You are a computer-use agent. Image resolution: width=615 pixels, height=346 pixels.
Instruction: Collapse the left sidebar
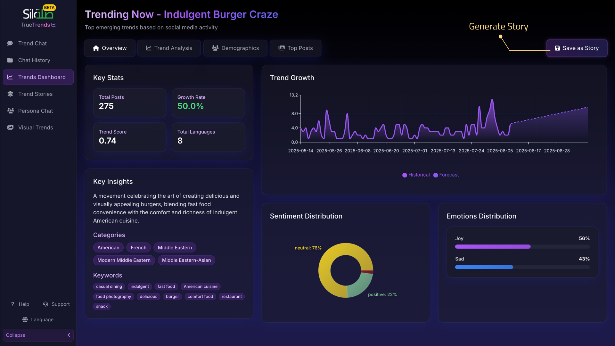tap(38, 335)
